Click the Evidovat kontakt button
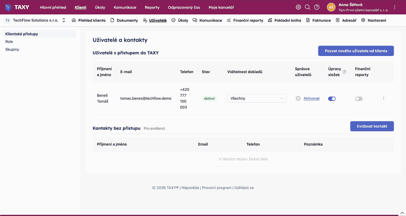This screenshot has width=406, height=216. point(372,126)
